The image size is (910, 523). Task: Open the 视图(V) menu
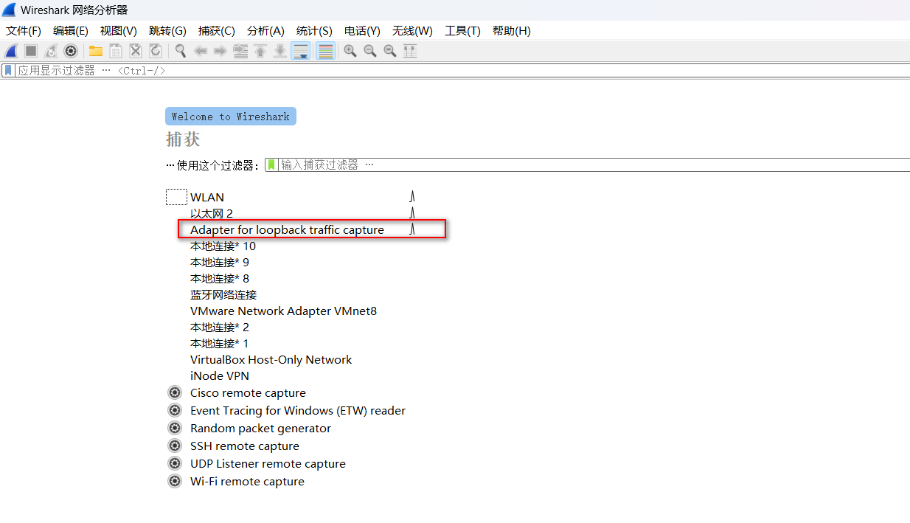tap(119, 31)
